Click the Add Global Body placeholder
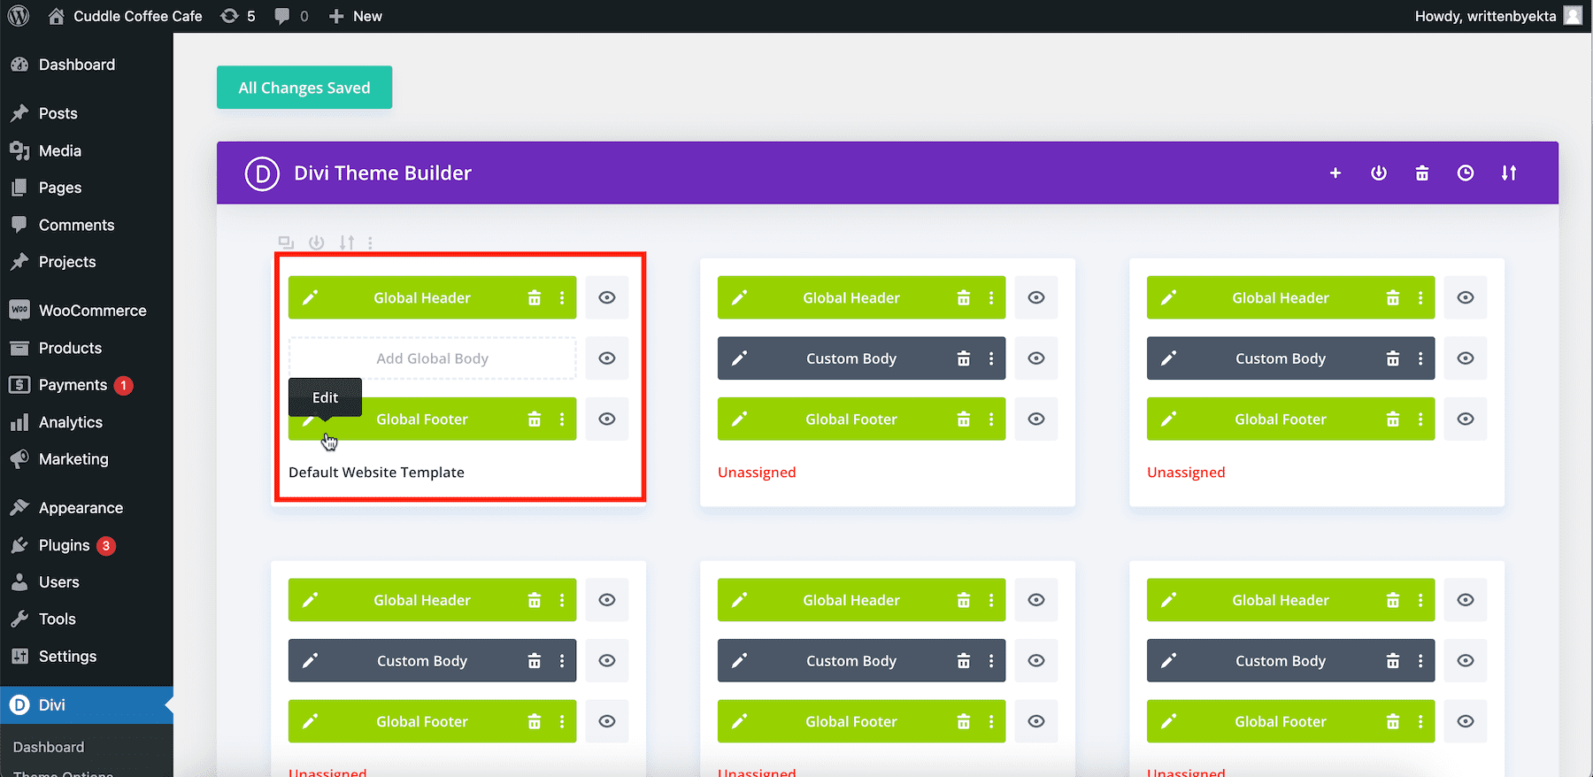This screenshot has width=1593, height=777. coord(432,358)
